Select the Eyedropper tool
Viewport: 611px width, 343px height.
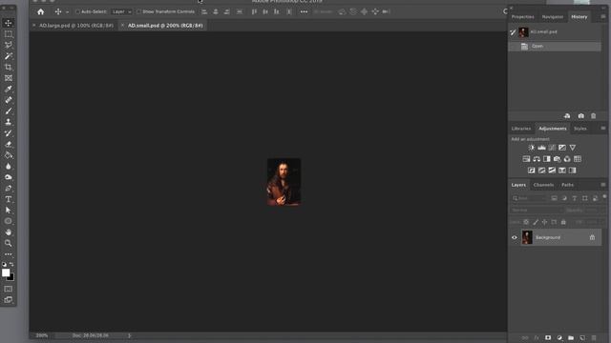click(9, 89)
